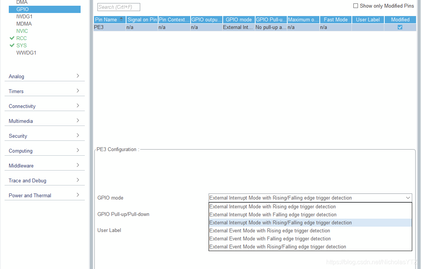Sort by GPIO Pull-up column header
Image resolution: width=421 pixels, height=269 pixels.
(x=271, y=19)
